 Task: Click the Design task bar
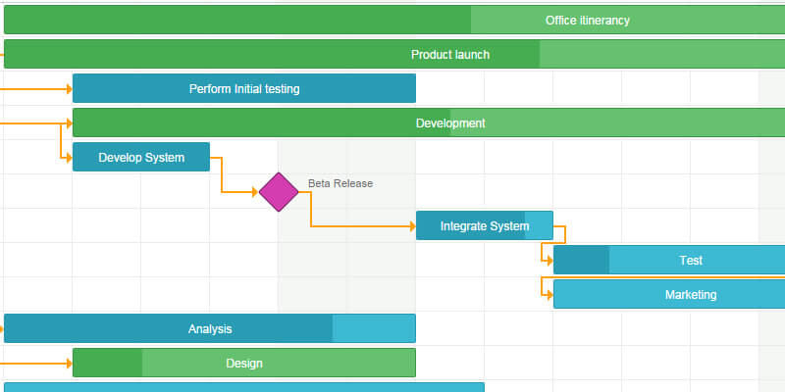[244, 364]
